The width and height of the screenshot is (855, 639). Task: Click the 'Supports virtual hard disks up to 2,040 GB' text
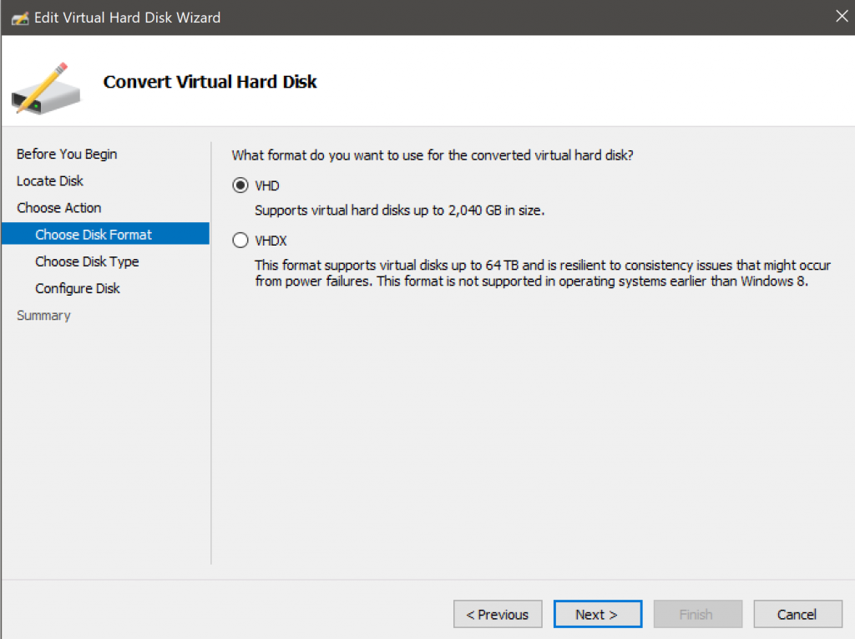click(x=400, y=210)
